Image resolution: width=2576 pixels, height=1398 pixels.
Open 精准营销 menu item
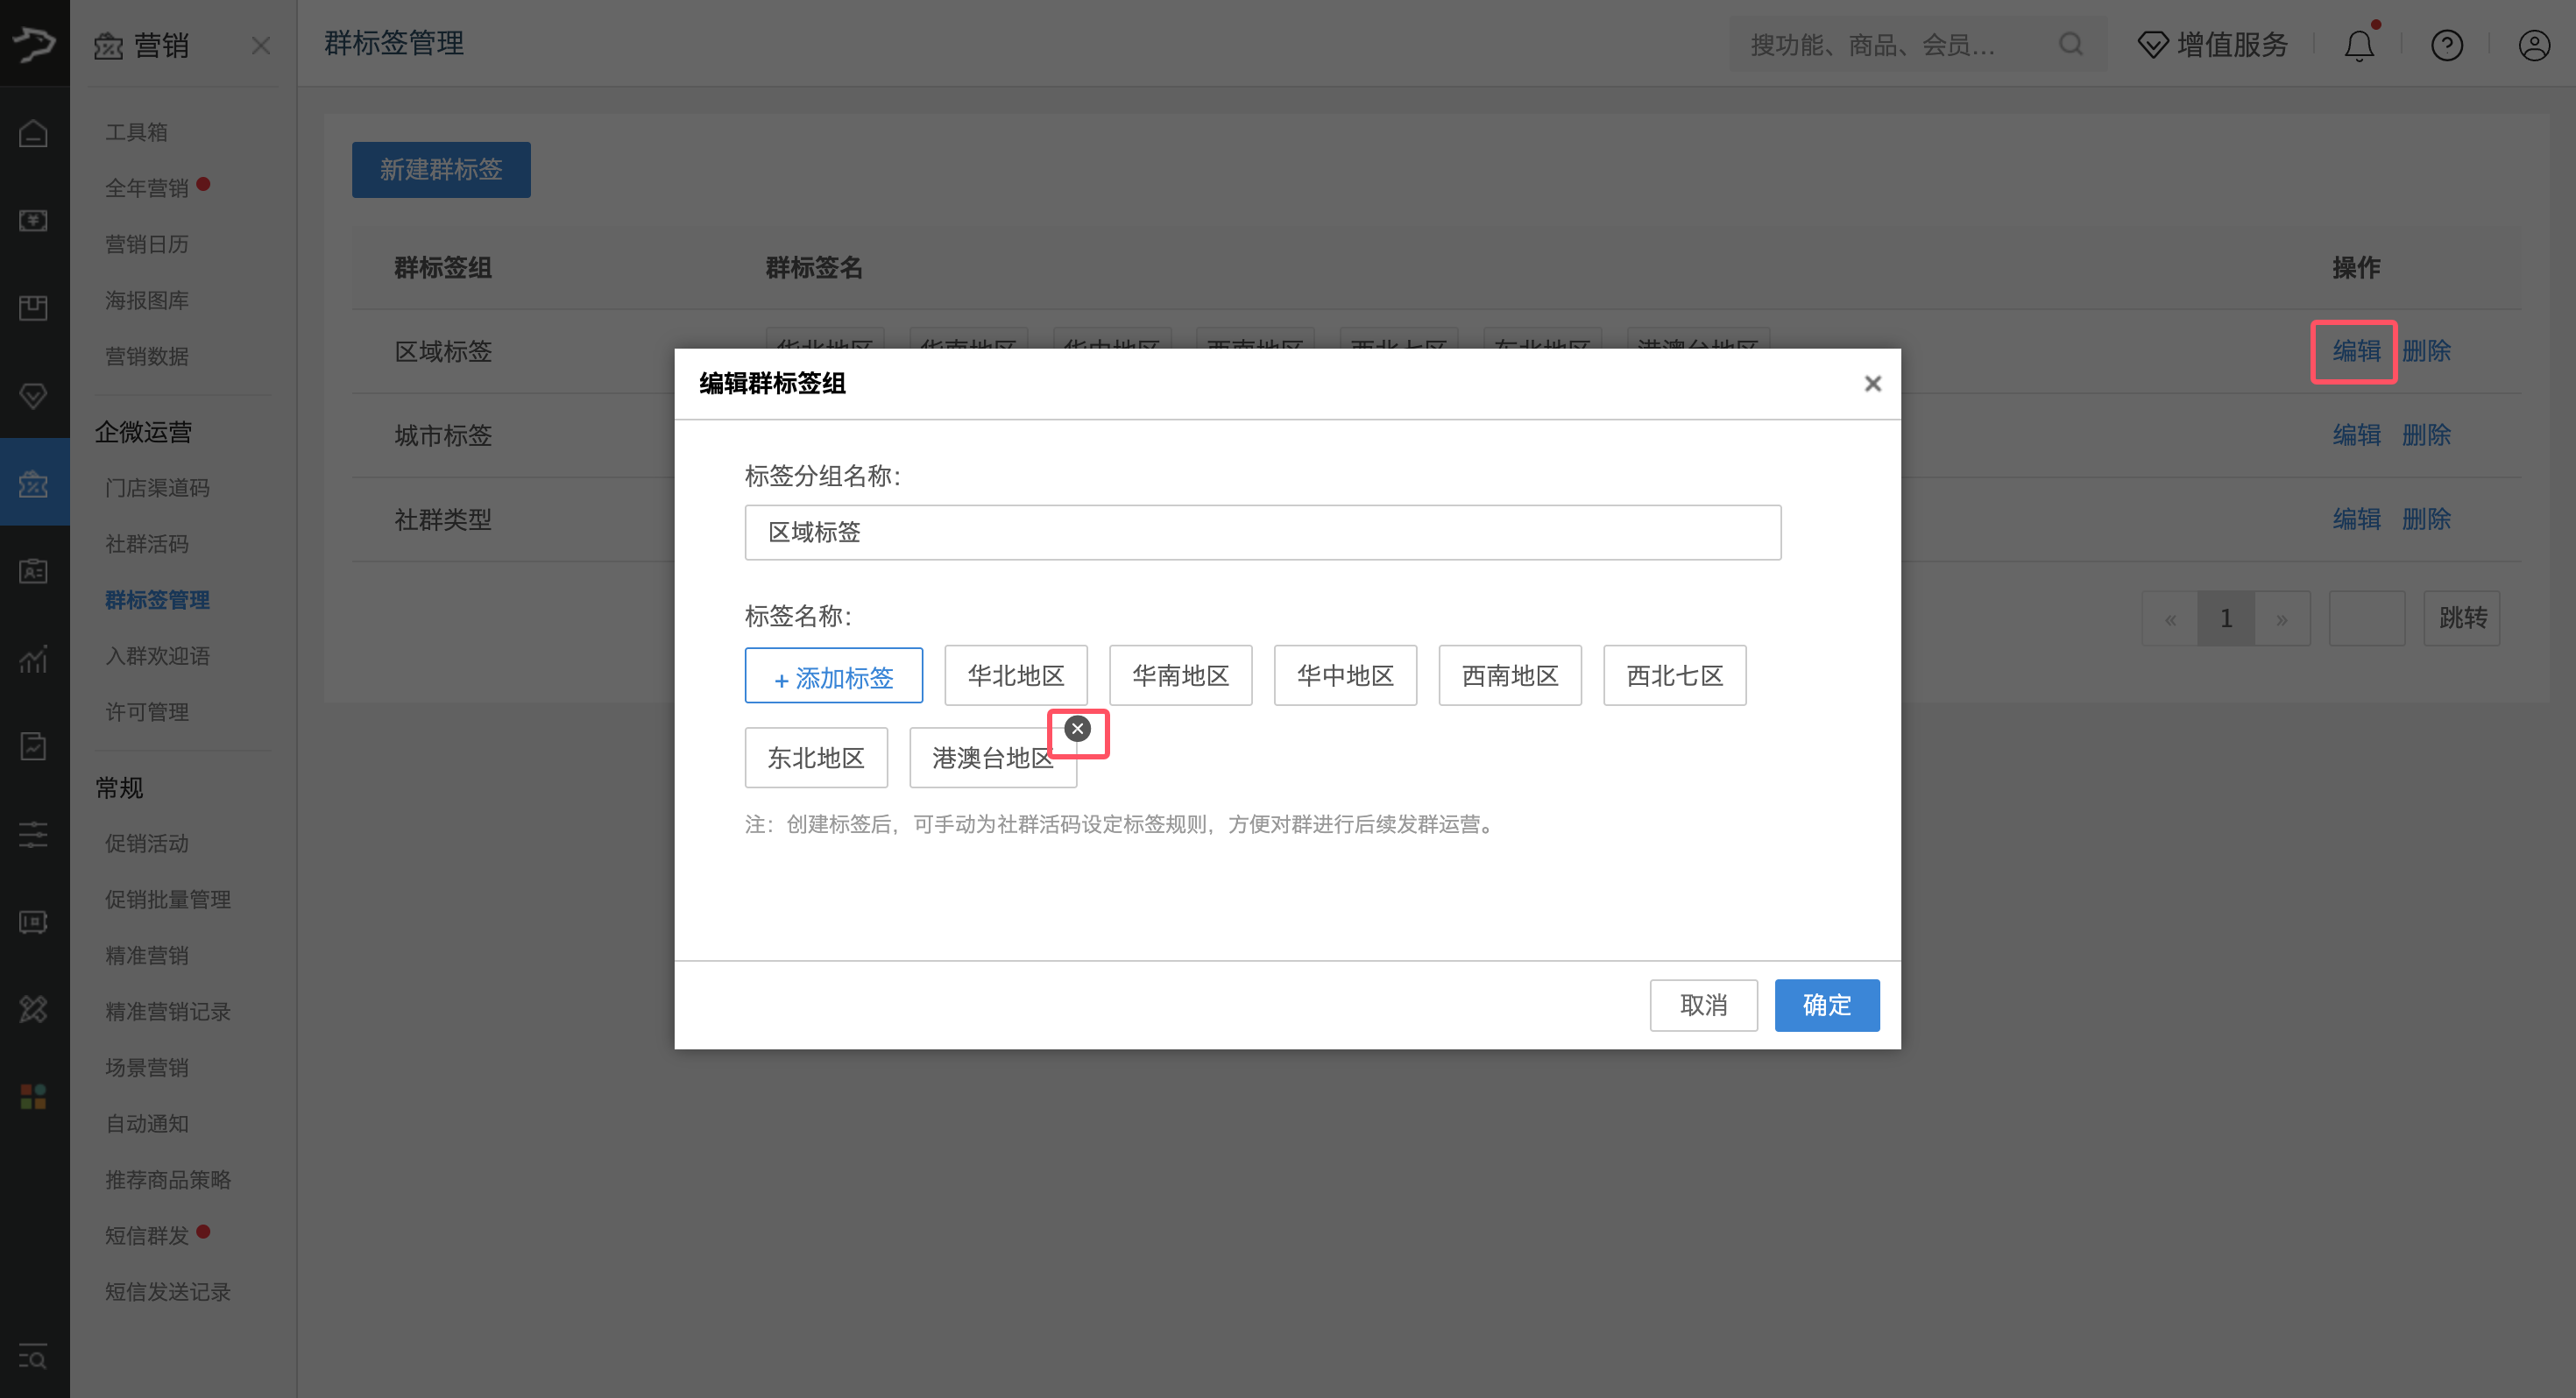coord(147,956)
